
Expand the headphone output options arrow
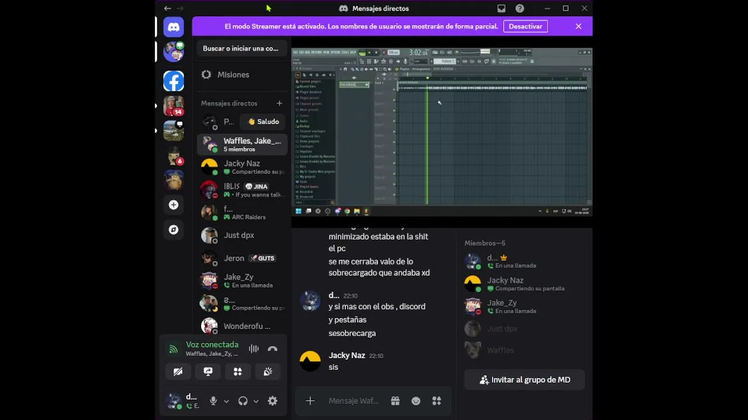pyautogui.click(x=256, y=401)
